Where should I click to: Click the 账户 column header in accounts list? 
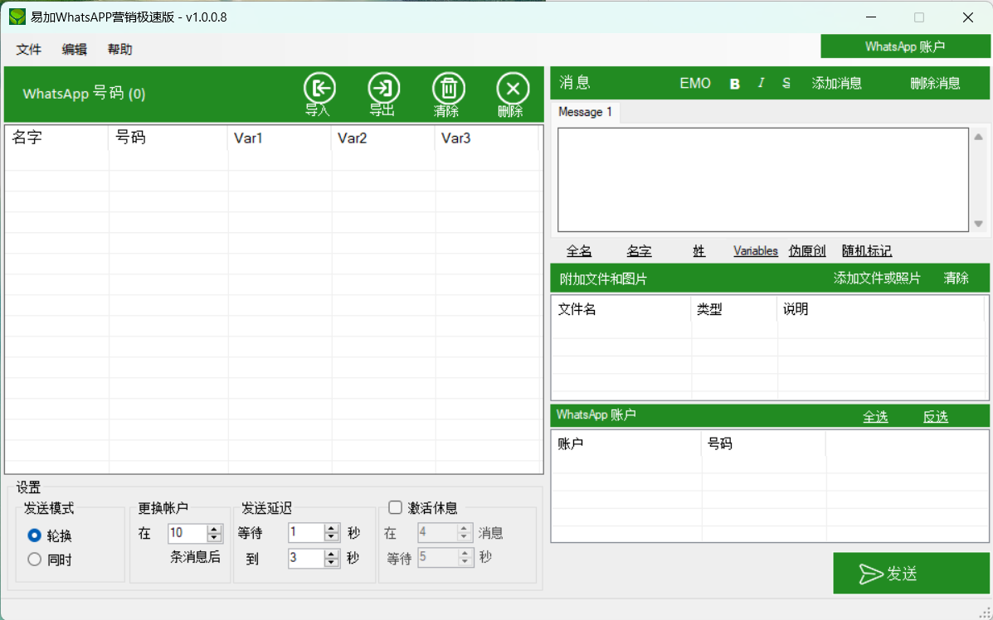pyautogui.click(x=627, y=444)
